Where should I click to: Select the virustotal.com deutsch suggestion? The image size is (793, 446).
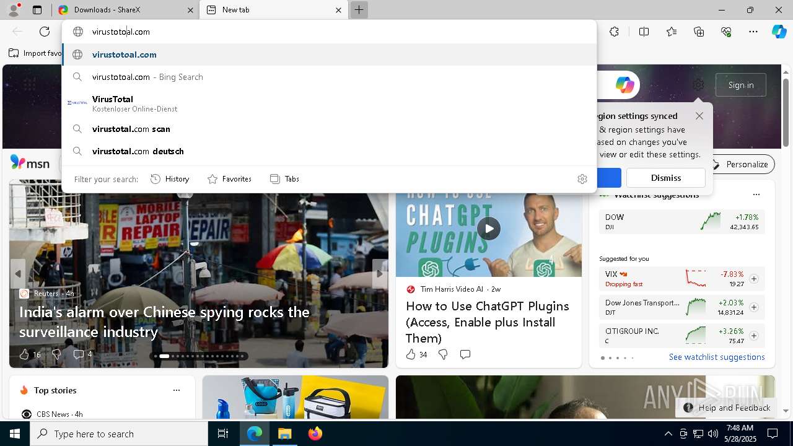[x=329, y=151]
